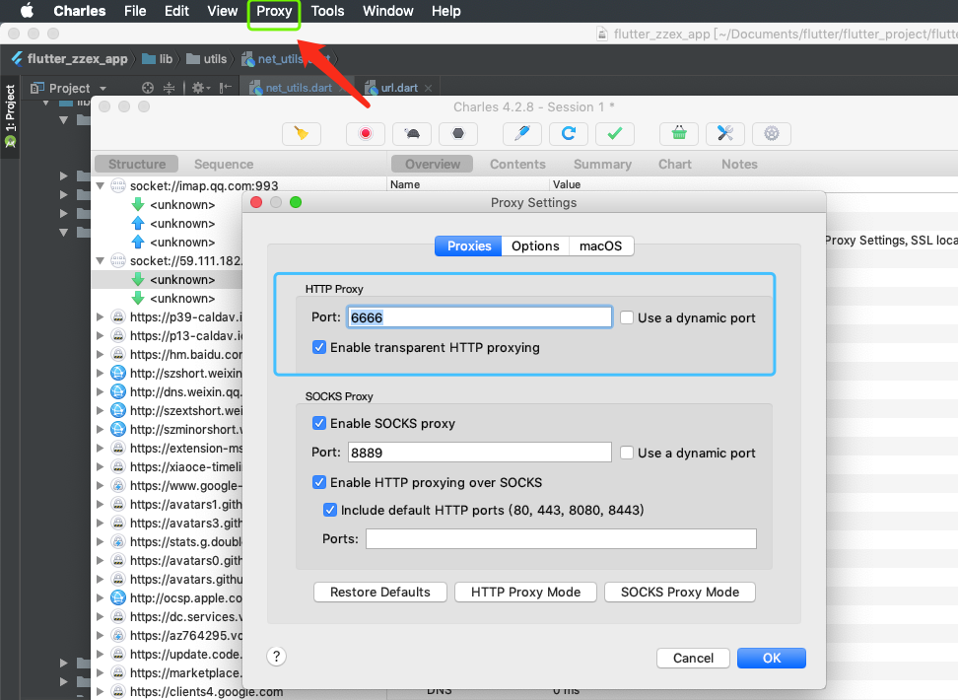Toggle HTTP Proxy Use a dynamic port
The width and height of the screenshot is (958, 700).
click(627, 317)
